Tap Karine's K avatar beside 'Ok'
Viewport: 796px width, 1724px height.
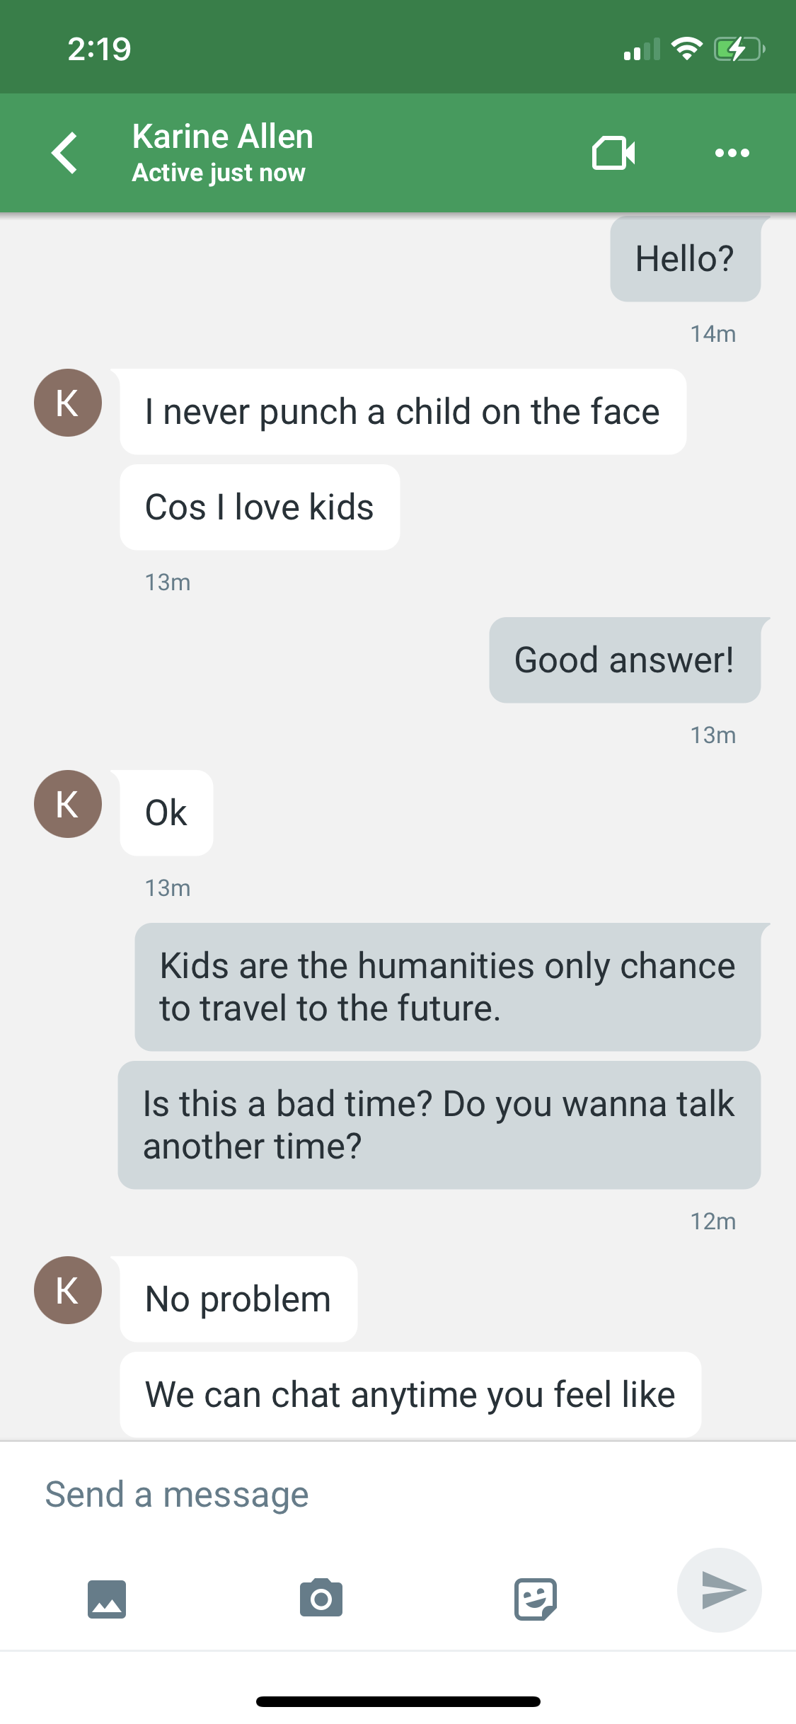tap(68, 804)
